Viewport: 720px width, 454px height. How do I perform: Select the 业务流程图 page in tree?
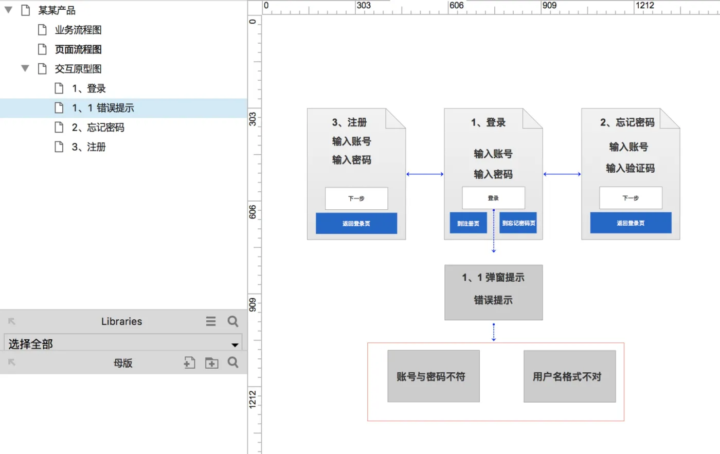78,30
